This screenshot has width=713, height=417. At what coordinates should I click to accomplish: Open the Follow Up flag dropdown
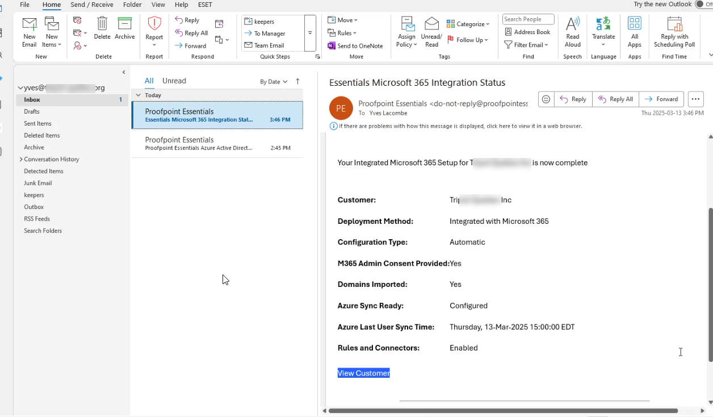pos(468,40)
